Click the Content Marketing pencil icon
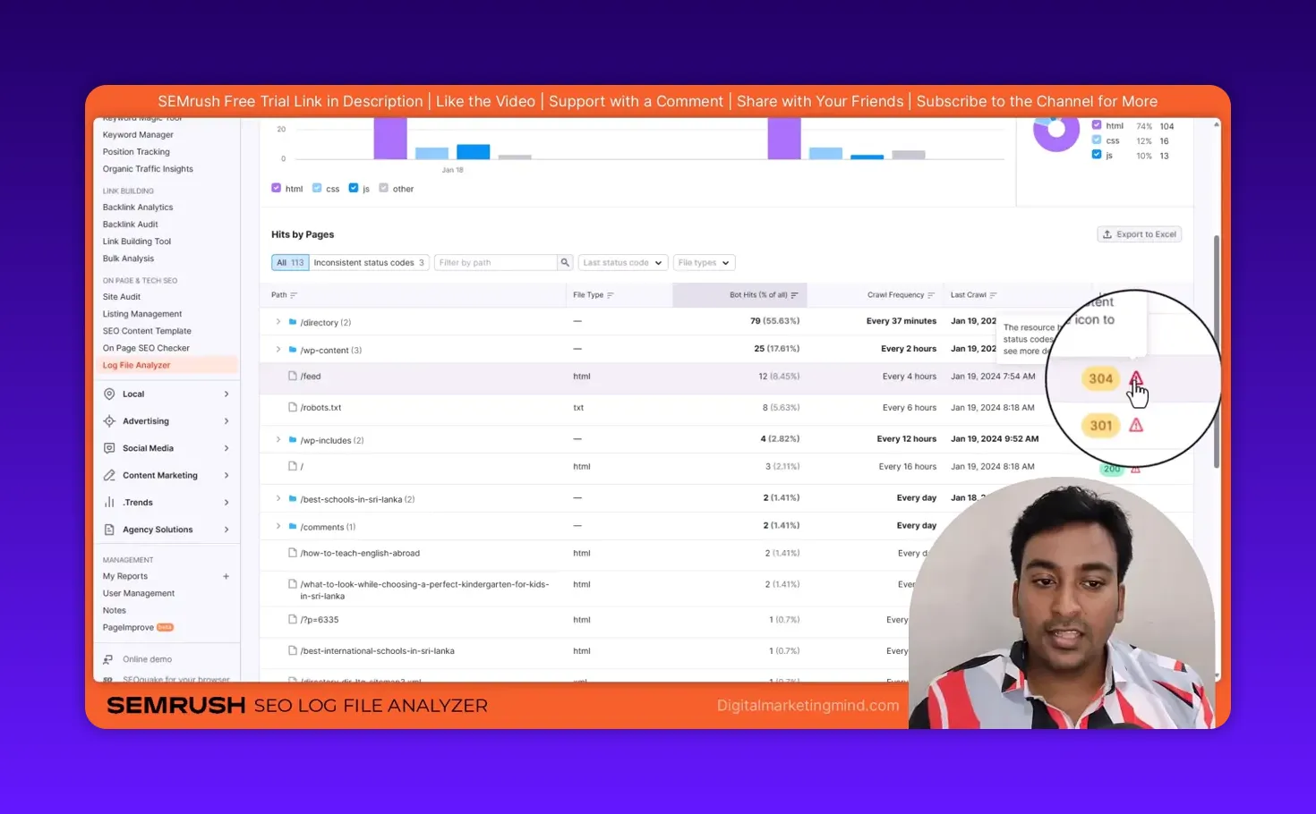This screenshot has width=1316, height=814. (109, 474)
